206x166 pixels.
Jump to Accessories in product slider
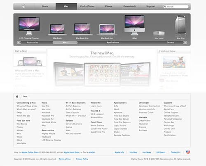33,42
